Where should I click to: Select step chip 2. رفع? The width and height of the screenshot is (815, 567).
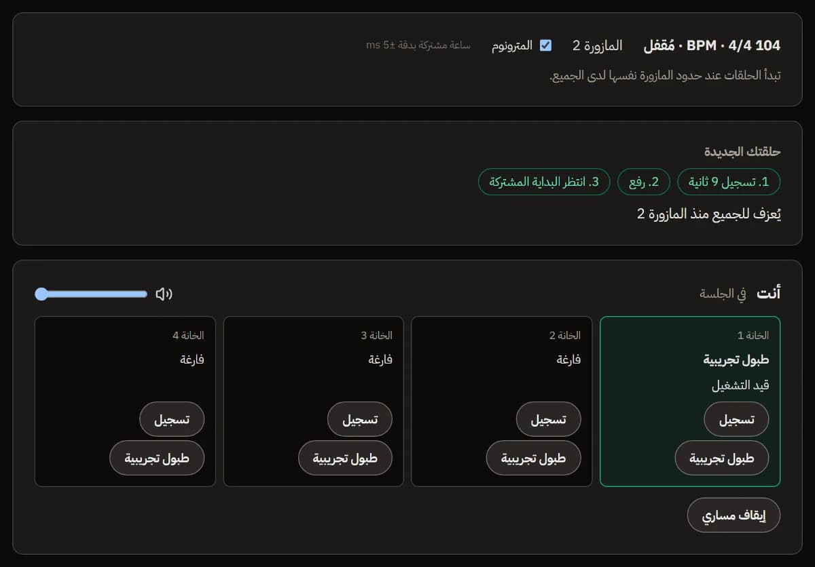(644, 182)
